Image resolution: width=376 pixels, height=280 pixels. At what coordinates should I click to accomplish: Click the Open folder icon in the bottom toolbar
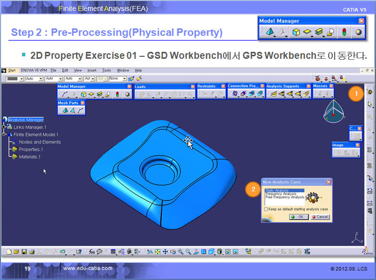tap(16, 252)
